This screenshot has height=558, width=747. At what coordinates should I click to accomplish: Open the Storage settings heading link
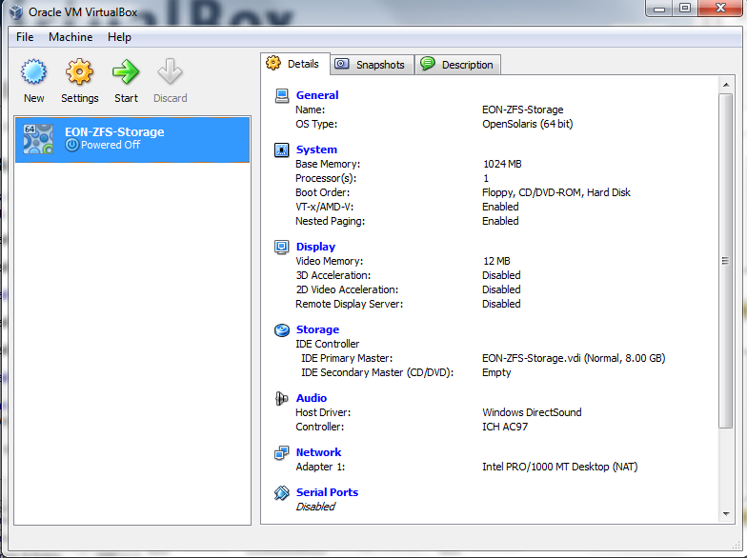point(317,329)
